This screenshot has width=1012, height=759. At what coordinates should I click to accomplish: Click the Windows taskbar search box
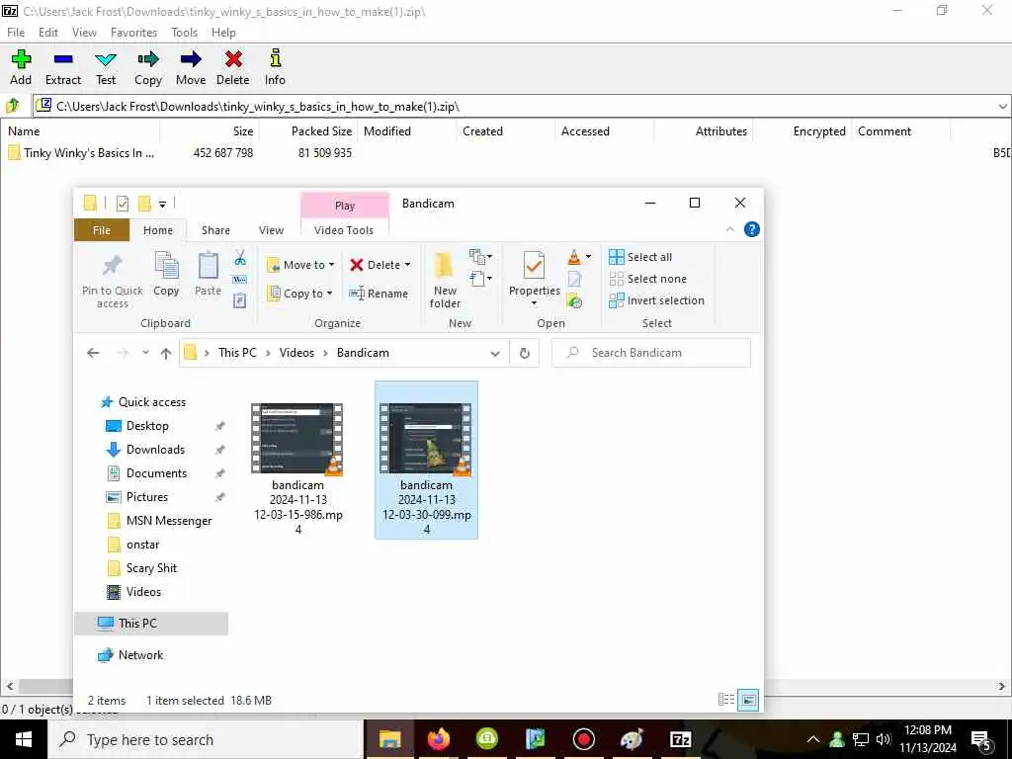point(206,739)
